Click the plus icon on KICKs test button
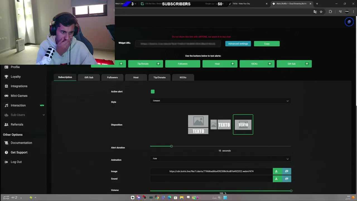 [270, 64]
